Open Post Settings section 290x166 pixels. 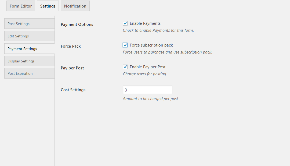coord(30,24)
